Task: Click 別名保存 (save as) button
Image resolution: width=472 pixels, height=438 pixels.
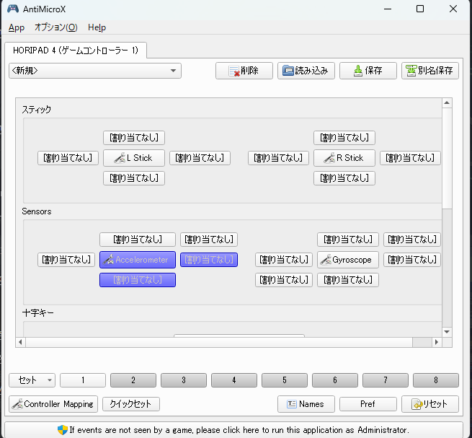Action: (429, 71)
